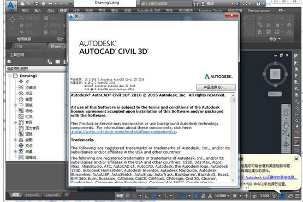Click the Undo arrow icon

tap(50, 3)
